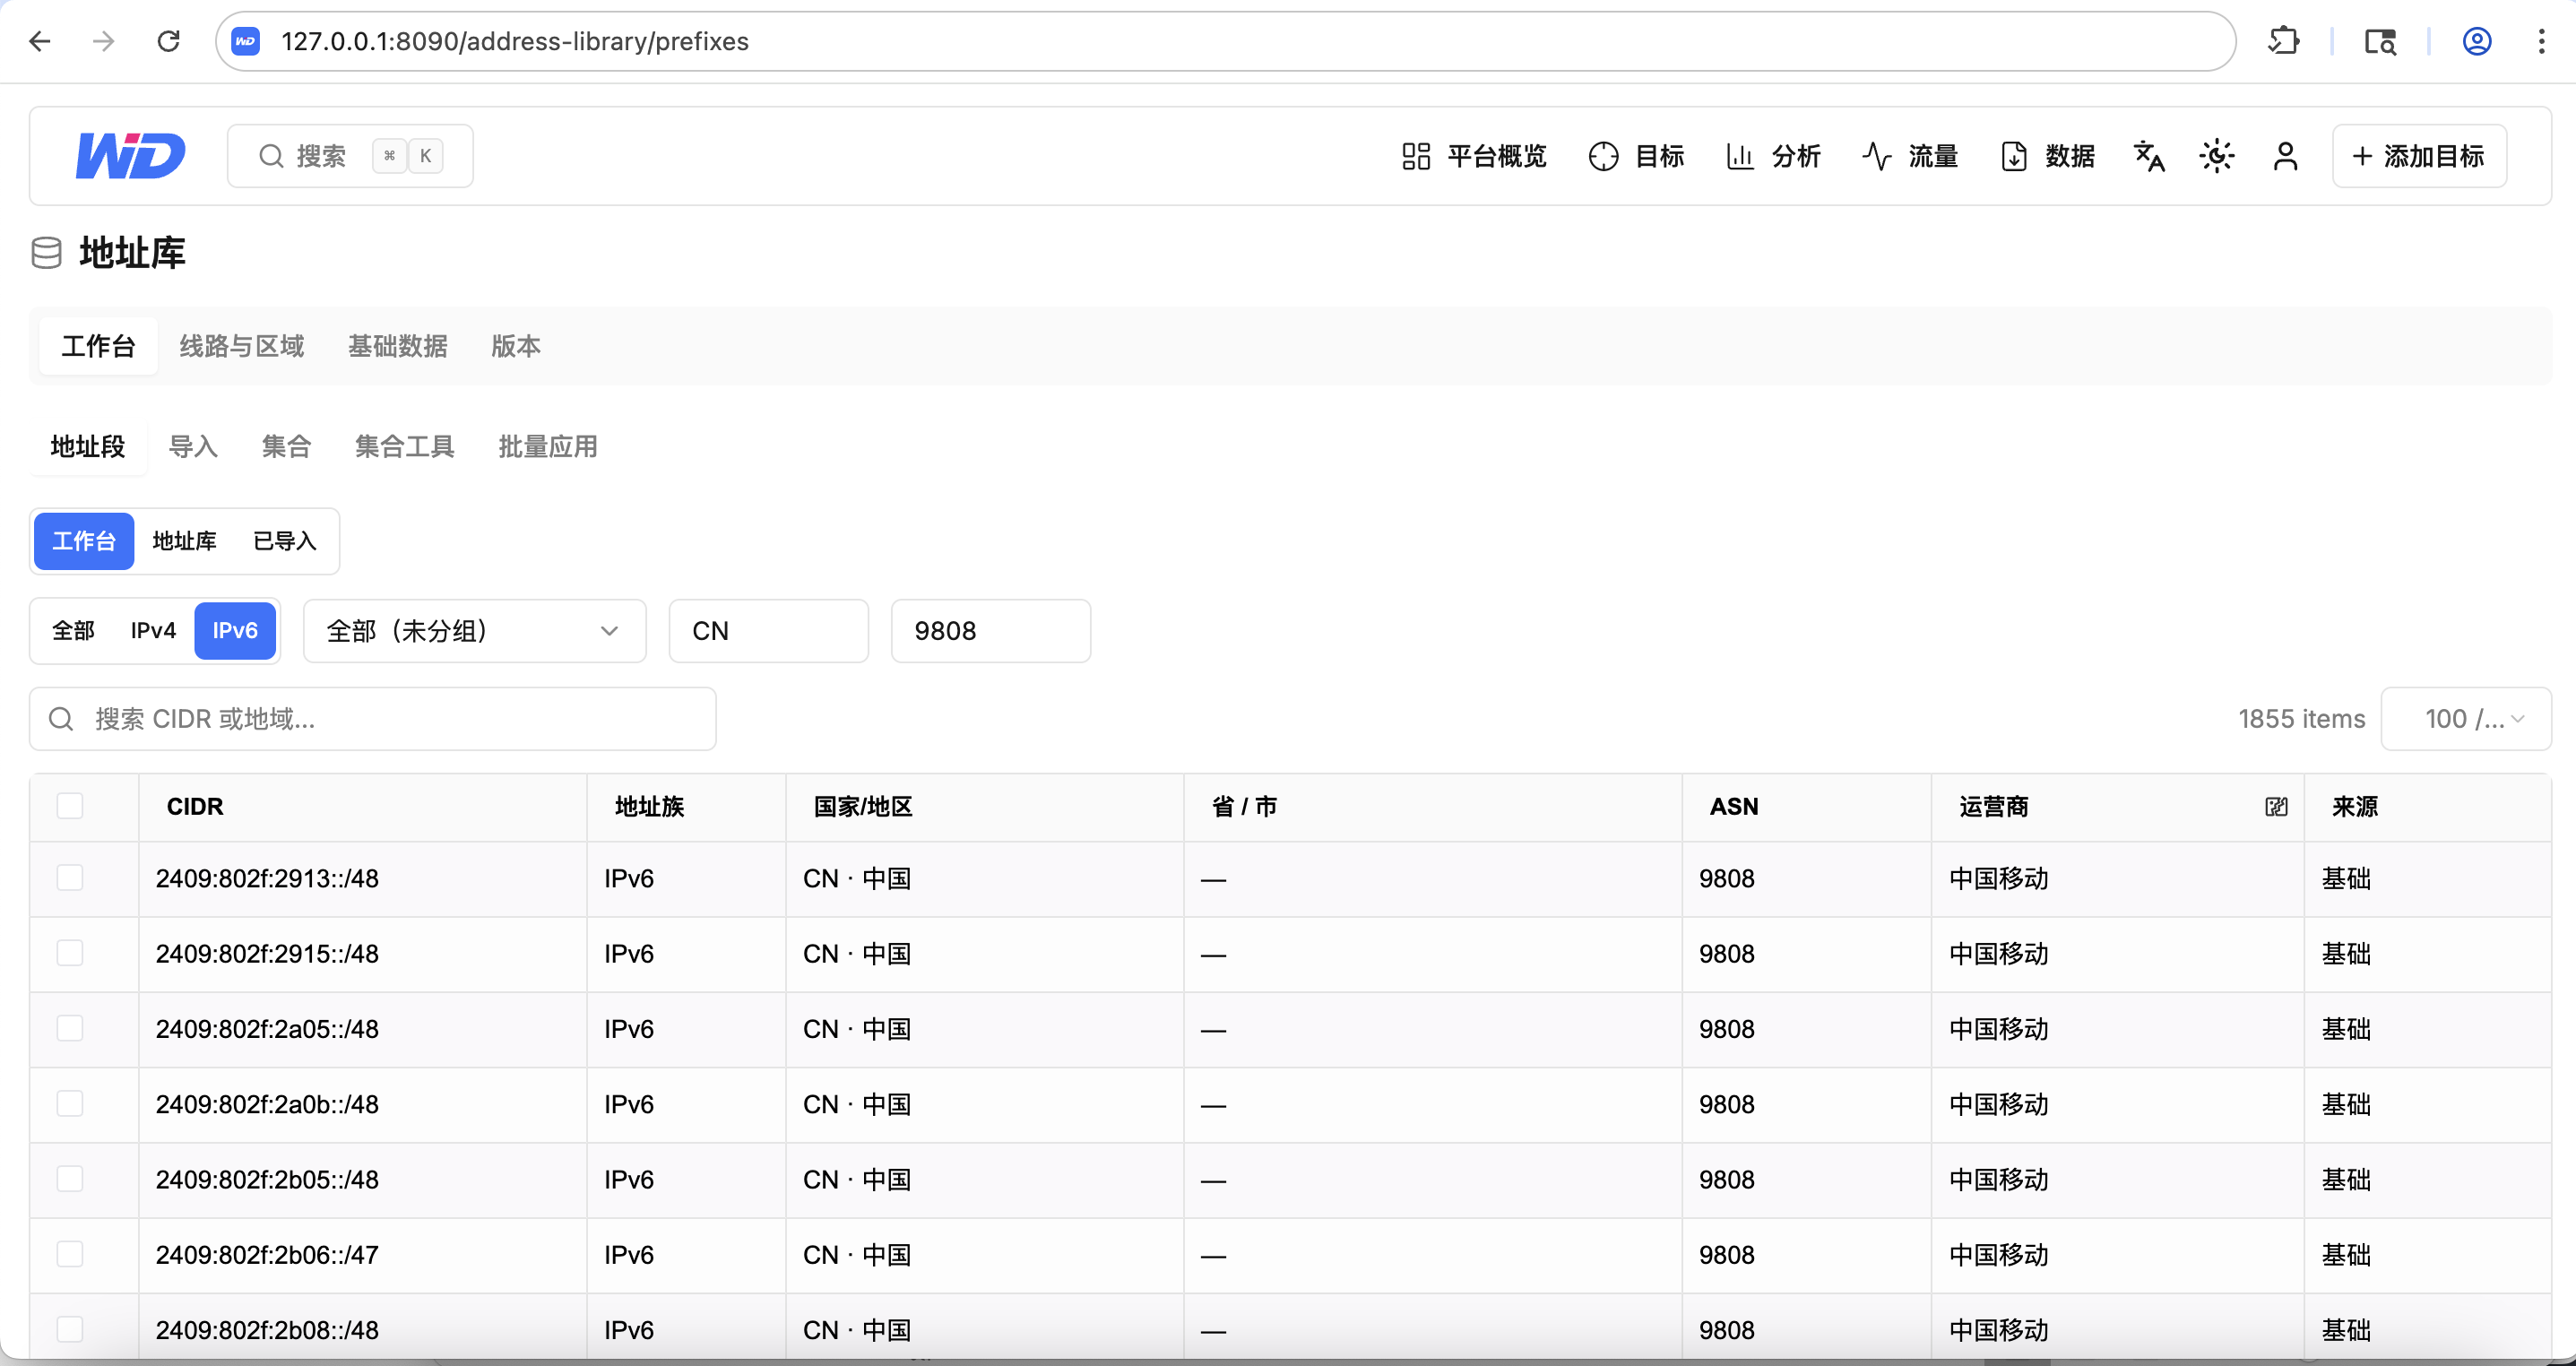This screenshot has width=2576, height=1366.
Task: Click the 流量 activity pulse icon
Action: (1877, 156)
